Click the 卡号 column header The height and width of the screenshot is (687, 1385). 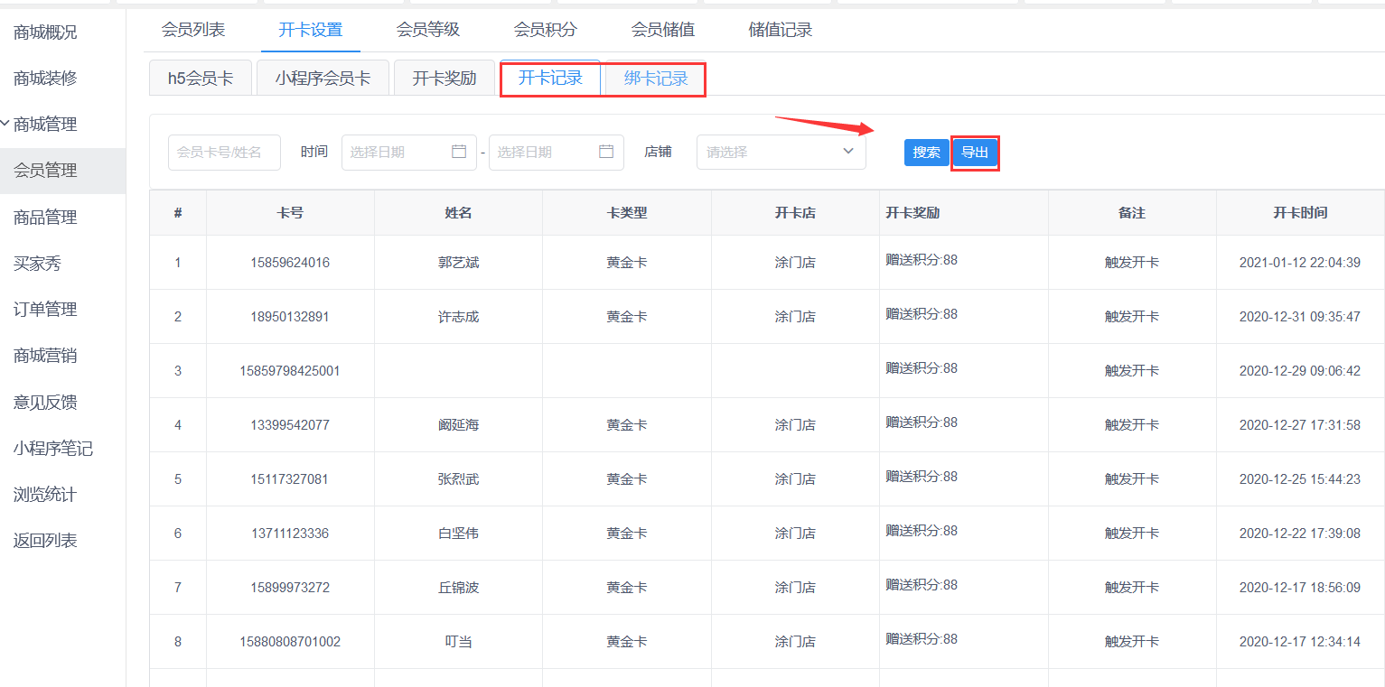(290, 213)
